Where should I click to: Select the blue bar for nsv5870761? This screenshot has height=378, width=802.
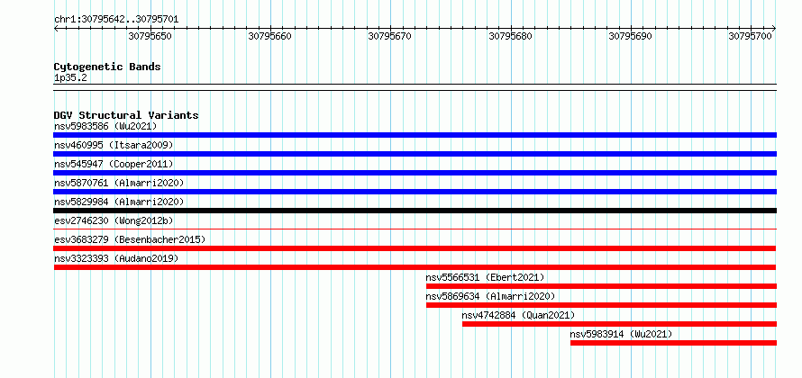tap(415, 192)
